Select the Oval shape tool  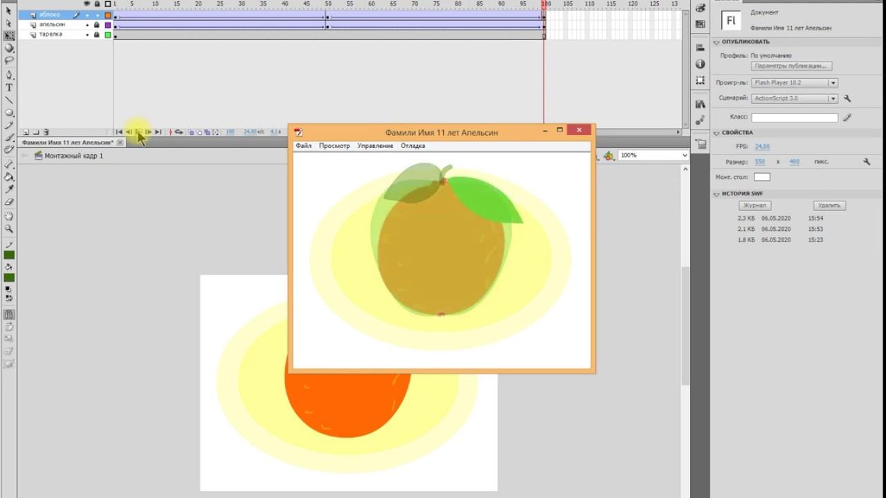pos(9,113)
